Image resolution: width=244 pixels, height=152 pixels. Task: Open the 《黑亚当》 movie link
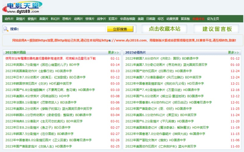pyautogui.click(x=161, y=115)
